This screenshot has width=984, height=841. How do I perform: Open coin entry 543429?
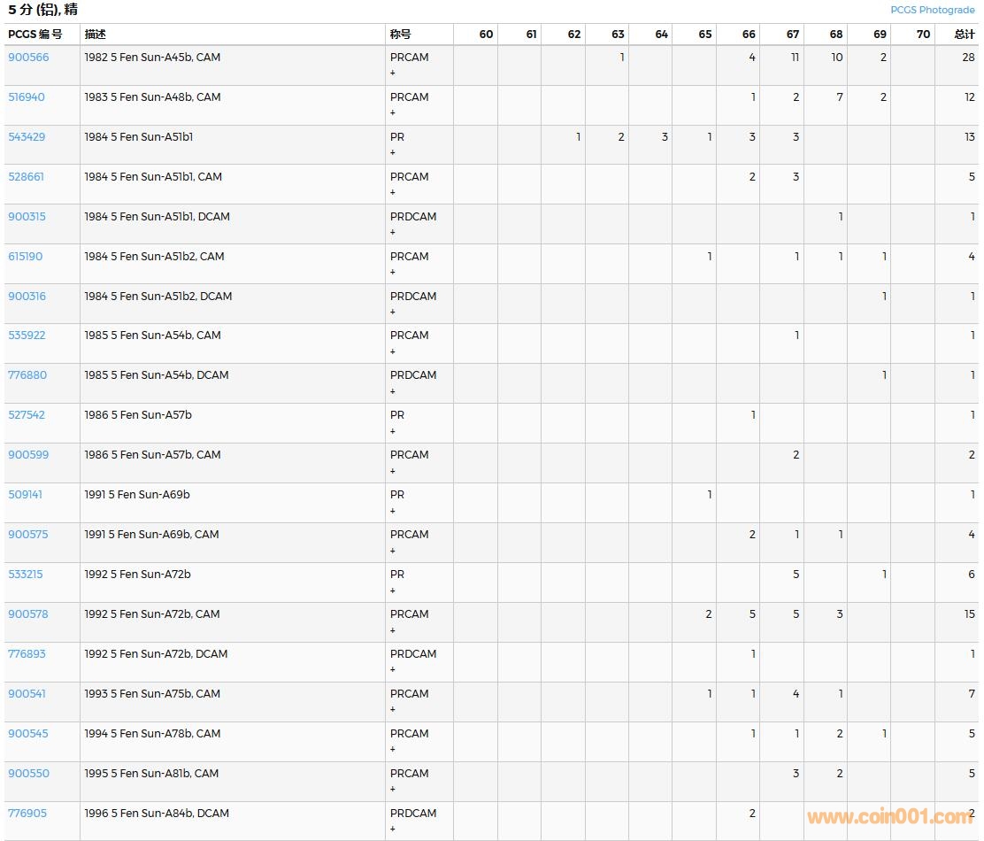pyautogui.click(x=27, y=137)
